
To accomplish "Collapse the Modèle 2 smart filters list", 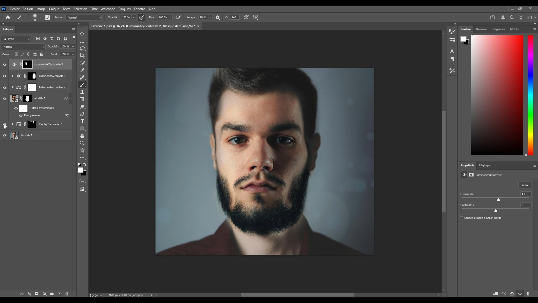I will pyautogui.click(x=70, y=98).
